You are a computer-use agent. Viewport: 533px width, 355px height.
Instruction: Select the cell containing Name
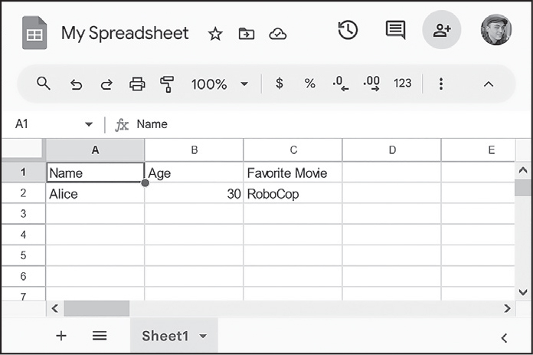[95, 173]
